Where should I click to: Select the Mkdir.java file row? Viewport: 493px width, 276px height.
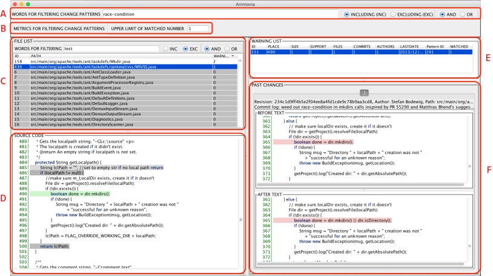[x=121, y=61]
